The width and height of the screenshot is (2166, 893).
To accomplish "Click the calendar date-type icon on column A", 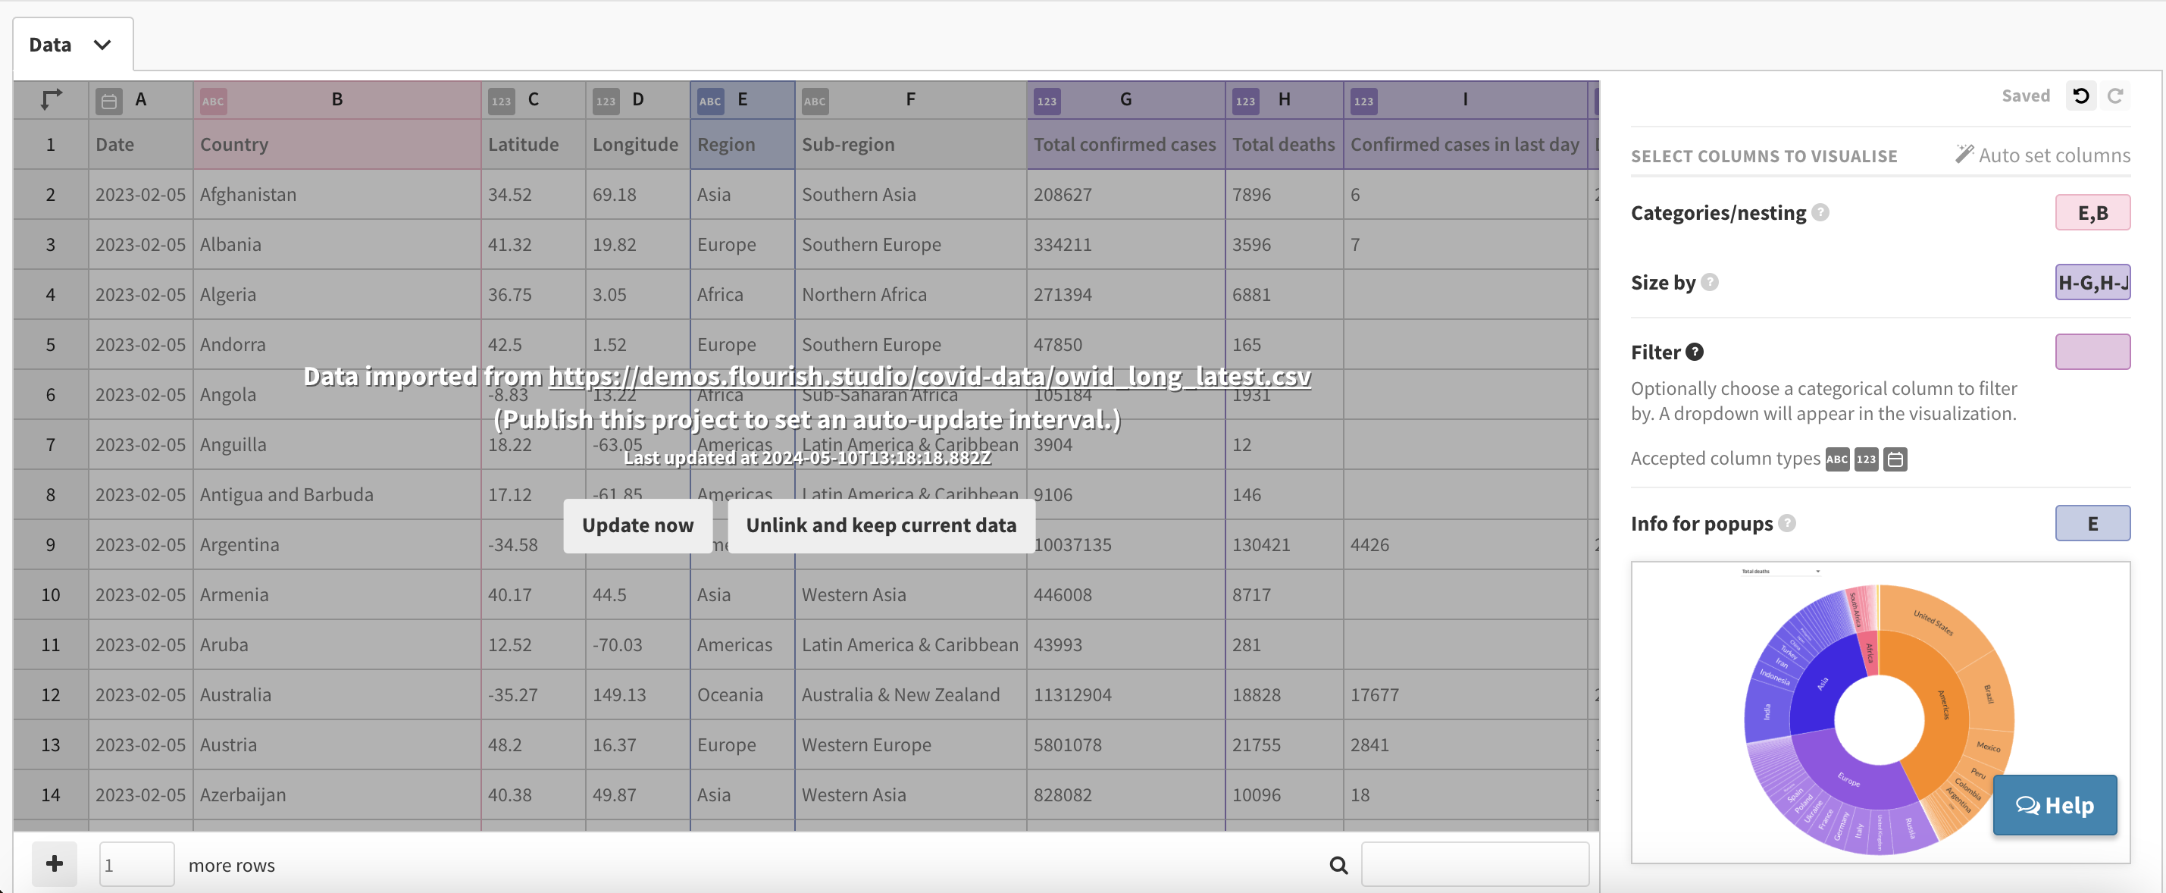I will click(x=109, y=100).
